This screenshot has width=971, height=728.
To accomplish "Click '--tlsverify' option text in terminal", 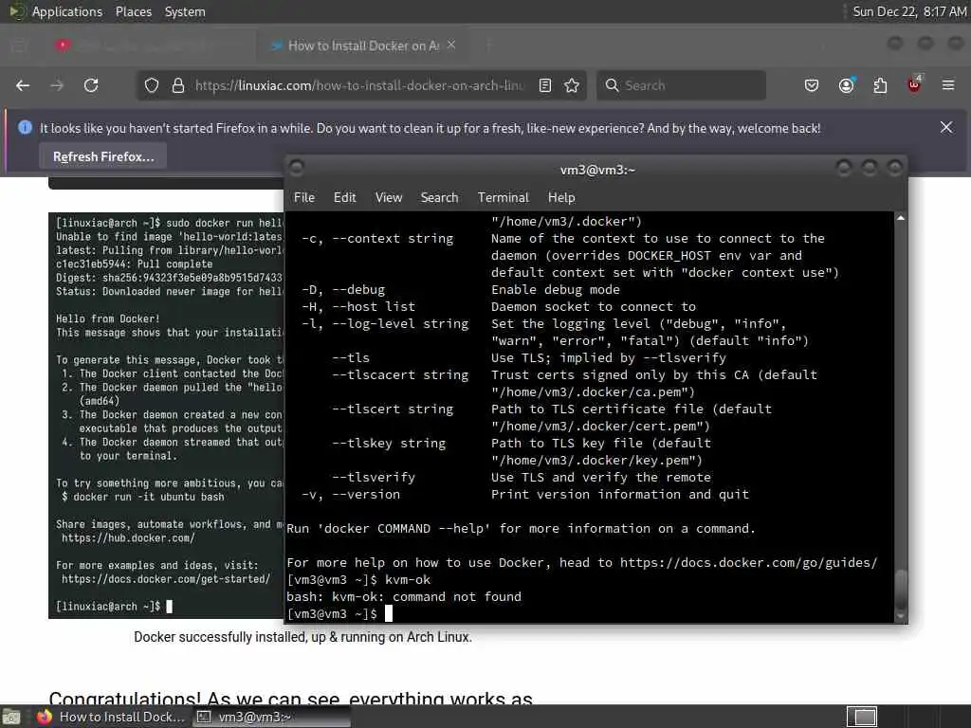I will [x=374, y=478].
